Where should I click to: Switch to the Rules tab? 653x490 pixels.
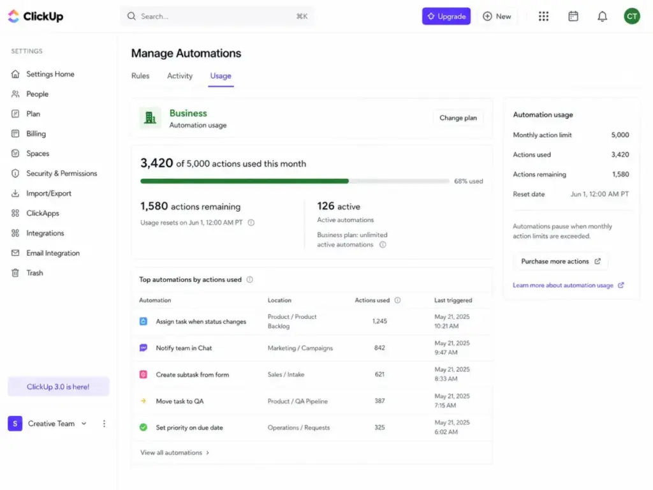(140, 76)
